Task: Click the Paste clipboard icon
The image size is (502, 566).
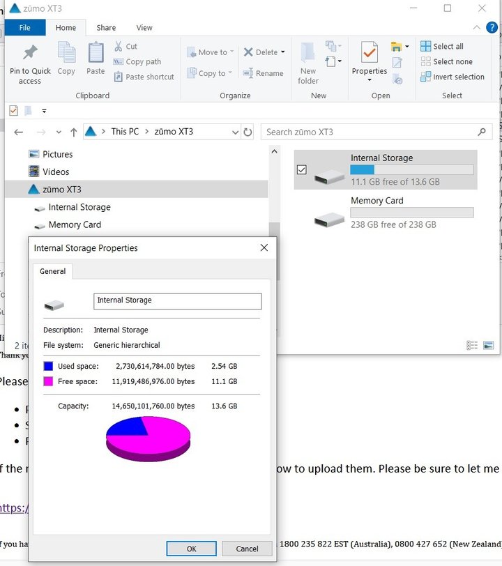Action: click(96, 52)
